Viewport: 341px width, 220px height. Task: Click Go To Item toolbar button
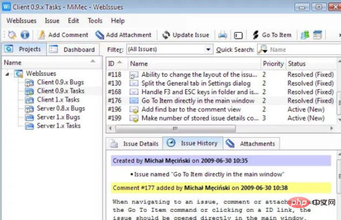coord(272,35)
